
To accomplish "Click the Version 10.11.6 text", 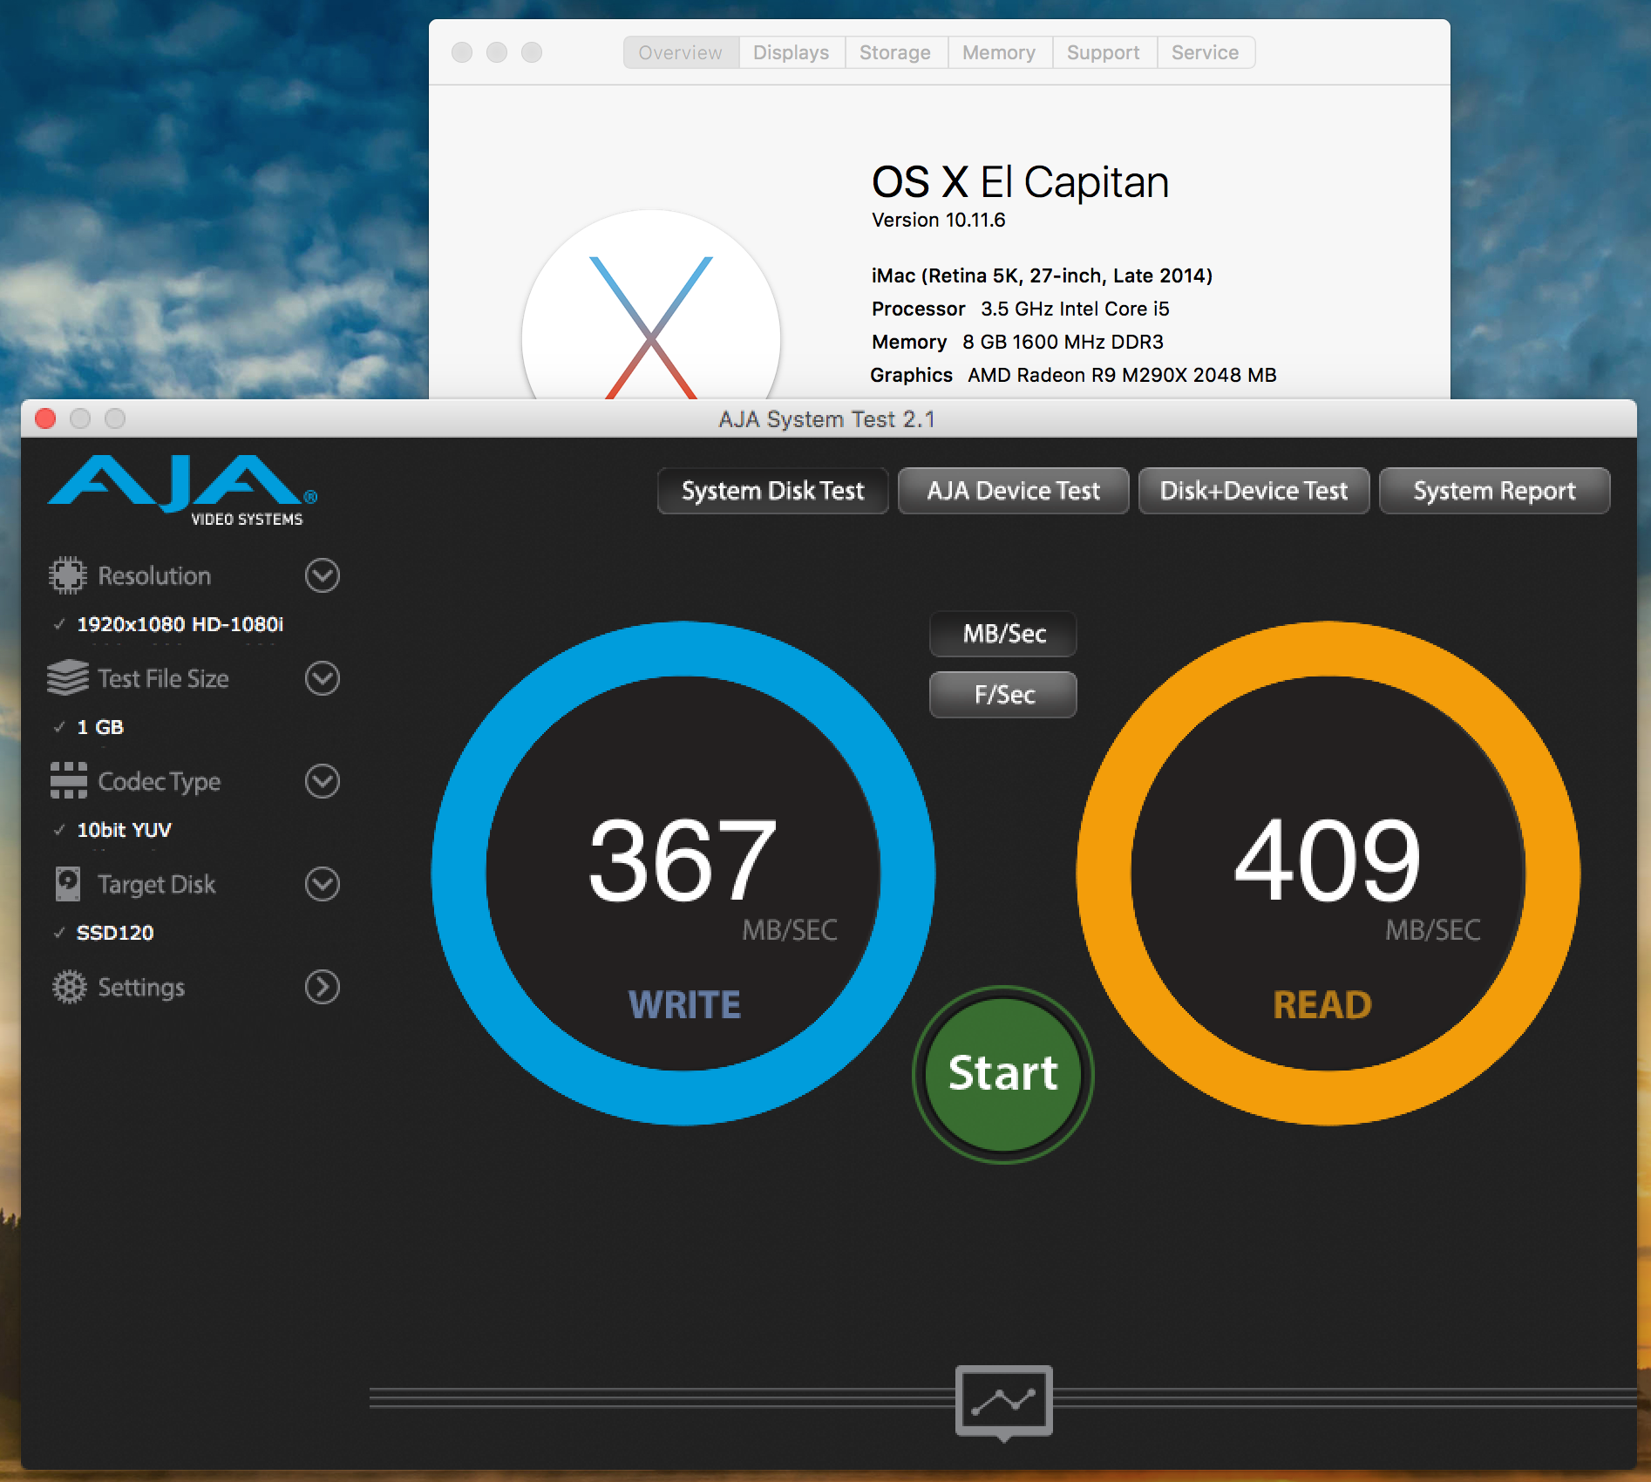I will (939, 220).
